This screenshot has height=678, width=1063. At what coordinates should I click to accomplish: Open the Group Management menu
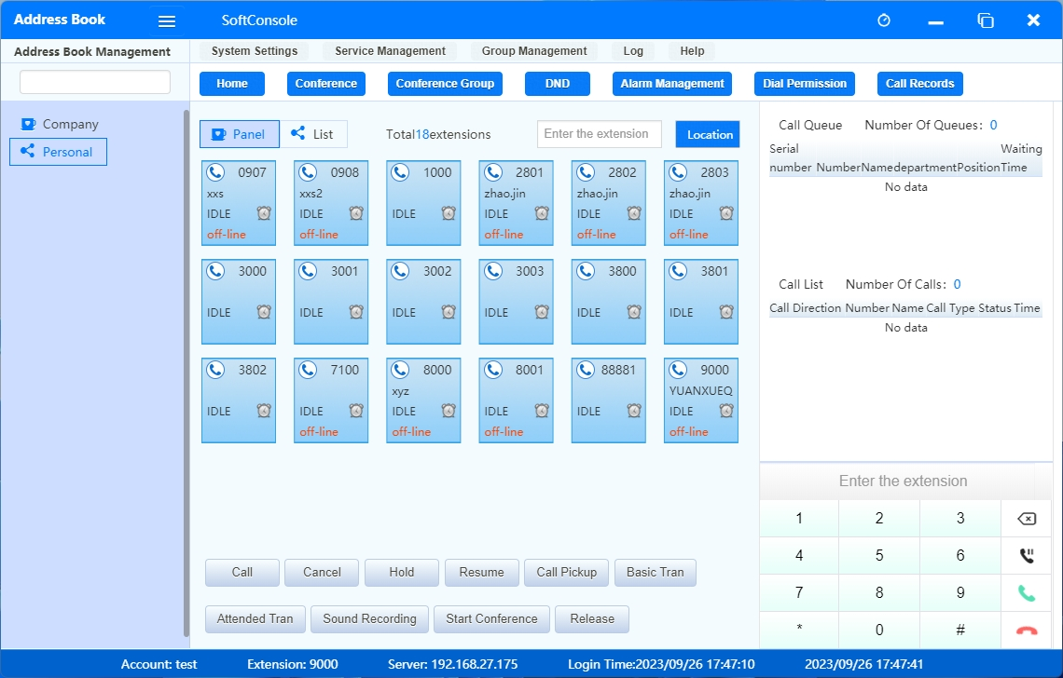pos(534,51)
